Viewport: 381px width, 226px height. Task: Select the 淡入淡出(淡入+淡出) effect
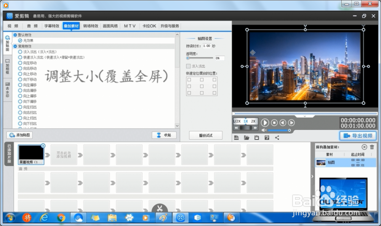click(37, 52)
